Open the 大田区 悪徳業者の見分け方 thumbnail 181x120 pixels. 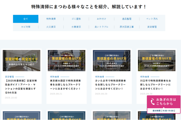(67, 61)
